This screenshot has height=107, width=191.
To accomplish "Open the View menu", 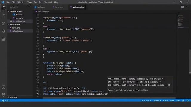I will coord(30,2).
